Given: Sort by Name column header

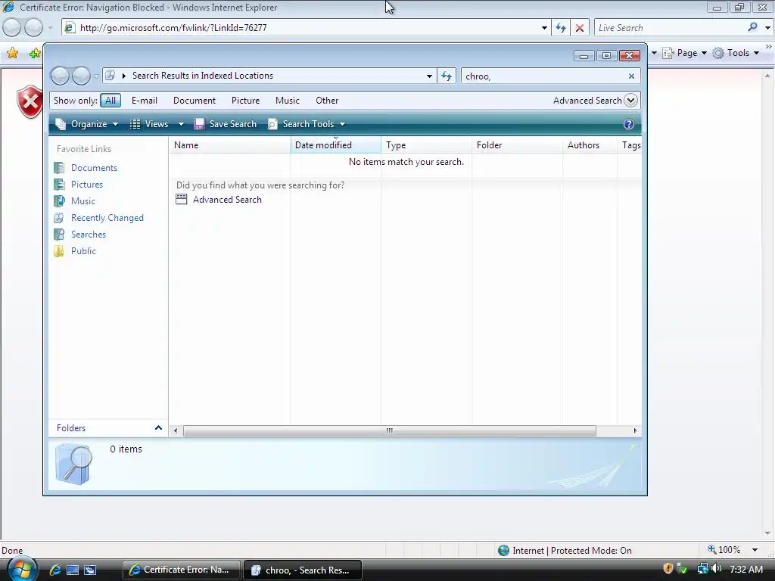Looking at the screenshot, I should pyautogui.click(x=230, y=145).
